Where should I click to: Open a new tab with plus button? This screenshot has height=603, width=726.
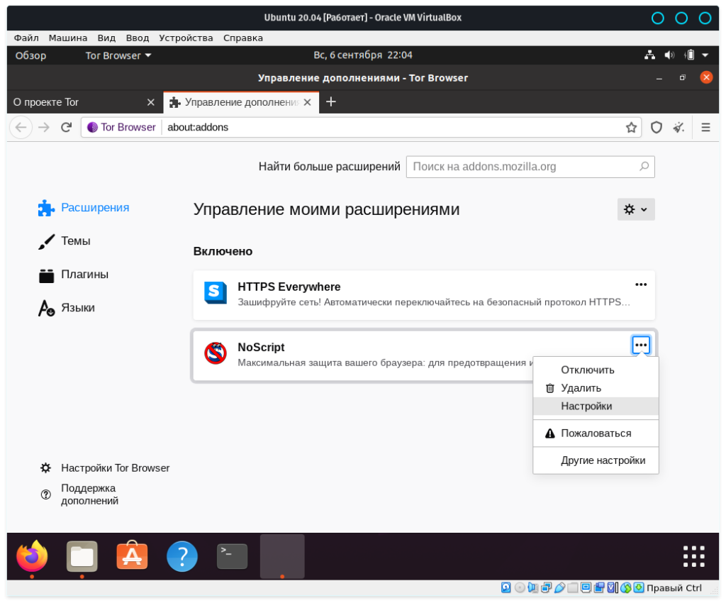pyautogui.click(x=330, y=102)
